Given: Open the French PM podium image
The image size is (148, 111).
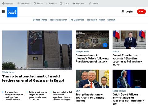Looking at the screenshot, I should tap(129, 39).
